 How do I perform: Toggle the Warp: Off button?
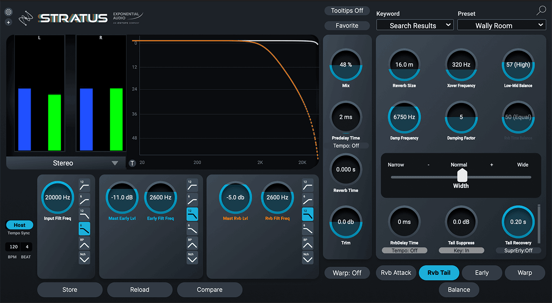[347, 273]
